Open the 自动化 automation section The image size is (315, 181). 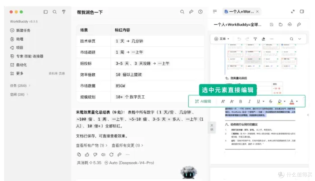pos(18,65)
